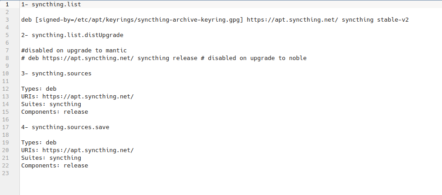Click 'disabled on upgrade to noble' comment text
This screenshot has height=195, width=442.
pyautogui.click(x=257, y=58)
